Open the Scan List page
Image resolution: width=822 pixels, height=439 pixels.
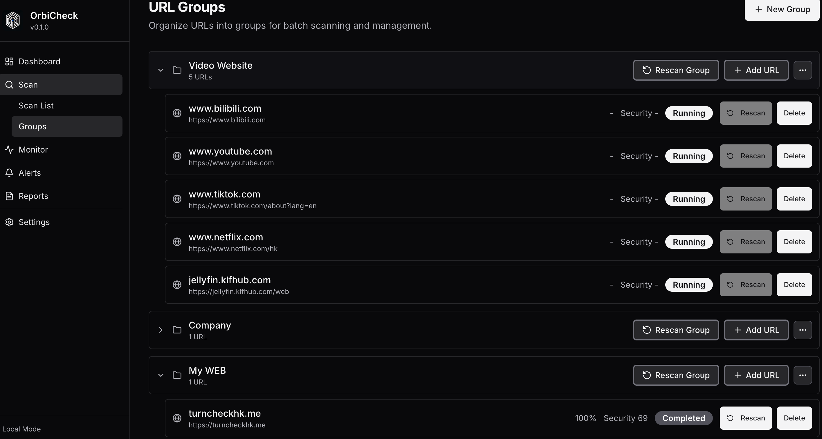36,106
